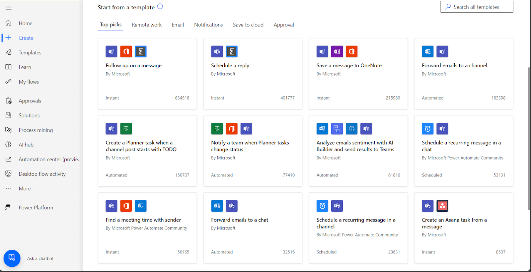Click the AI Builder icon on Analyze emails sentiment card
Viewport: 531px width, 272px height.
351,129
